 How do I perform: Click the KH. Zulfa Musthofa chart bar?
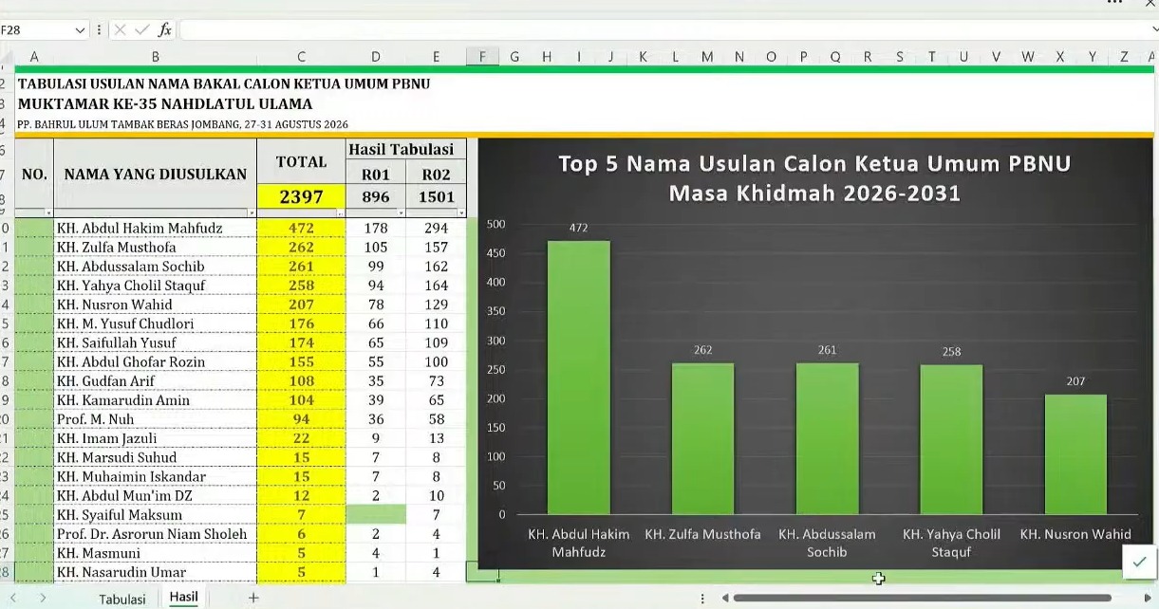coord(702,438)
